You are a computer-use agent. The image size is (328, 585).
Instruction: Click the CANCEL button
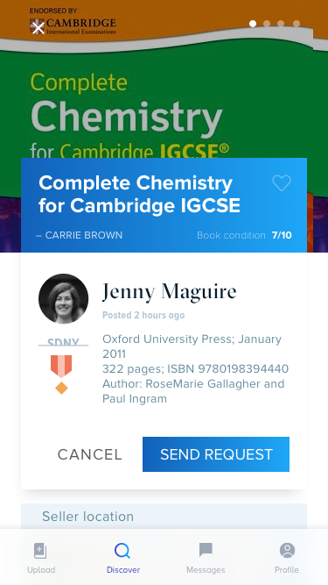[x=89, y=454]
